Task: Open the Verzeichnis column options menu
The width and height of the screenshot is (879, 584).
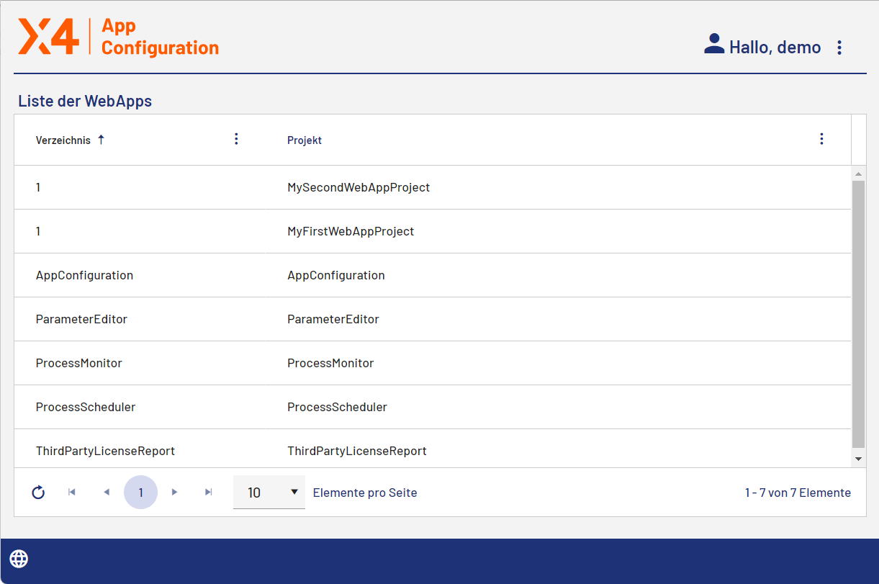Action: pos(236,139)
